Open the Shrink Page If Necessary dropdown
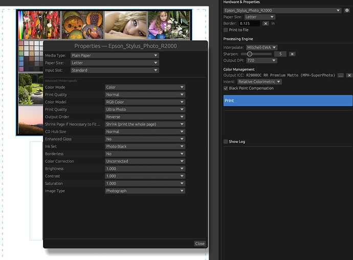 pos(145,124)
